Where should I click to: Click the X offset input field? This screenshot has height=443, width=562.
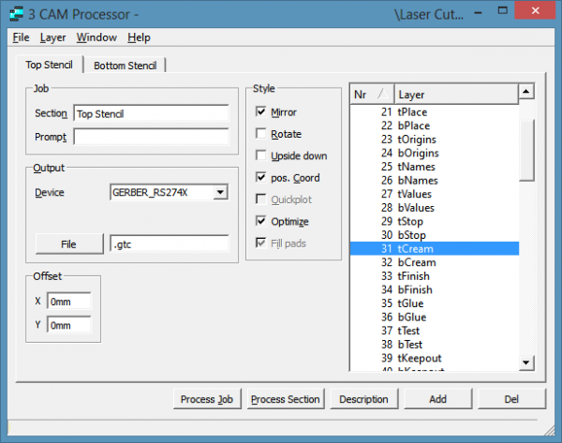point(69,302)
